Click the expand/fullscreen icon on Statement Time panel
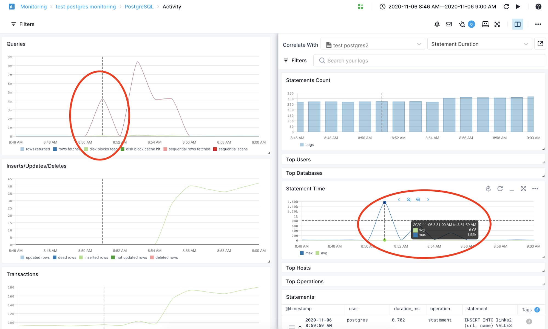 coord(523,189)
